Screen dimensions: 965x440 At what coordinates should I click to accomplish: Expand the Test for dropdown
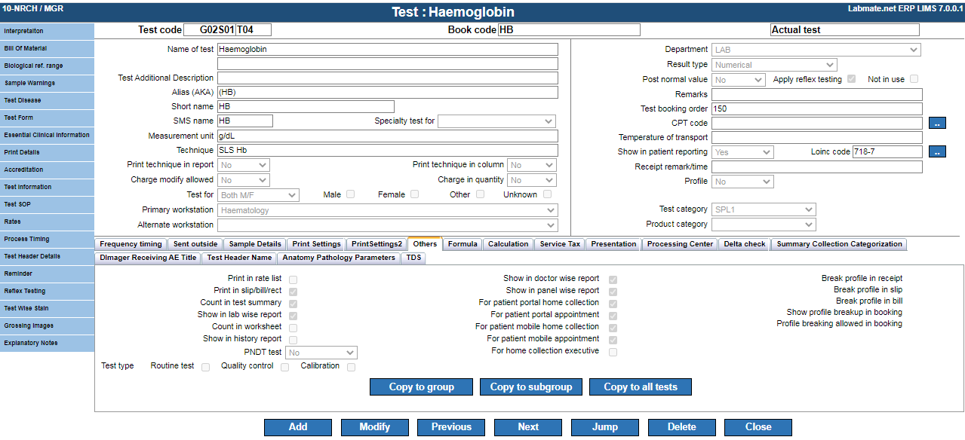click(258, 195)
